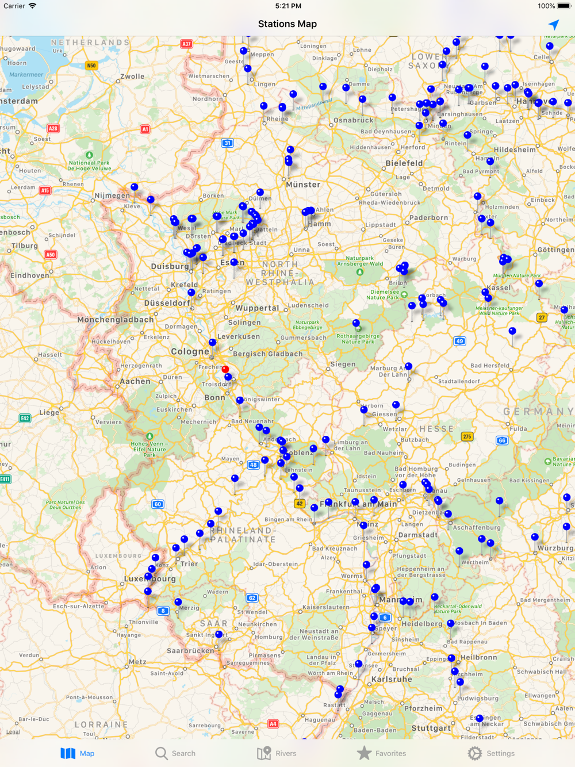The image size is (575, 767).
Task: Tap the Karlsruhe city label
Action: (x=392, y=679)
